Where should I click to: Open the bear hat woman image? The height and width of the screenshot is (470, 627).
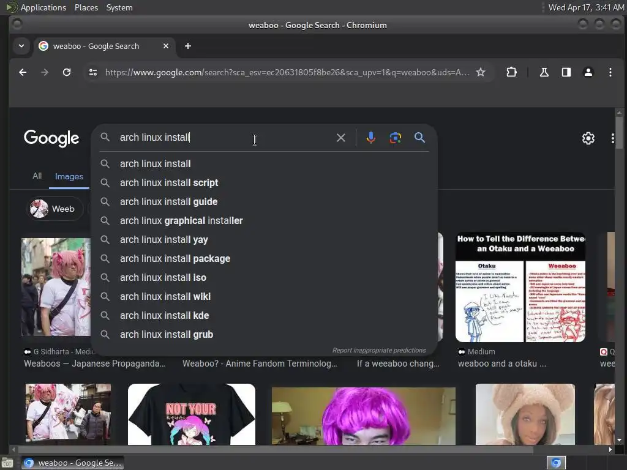(525, 414)
